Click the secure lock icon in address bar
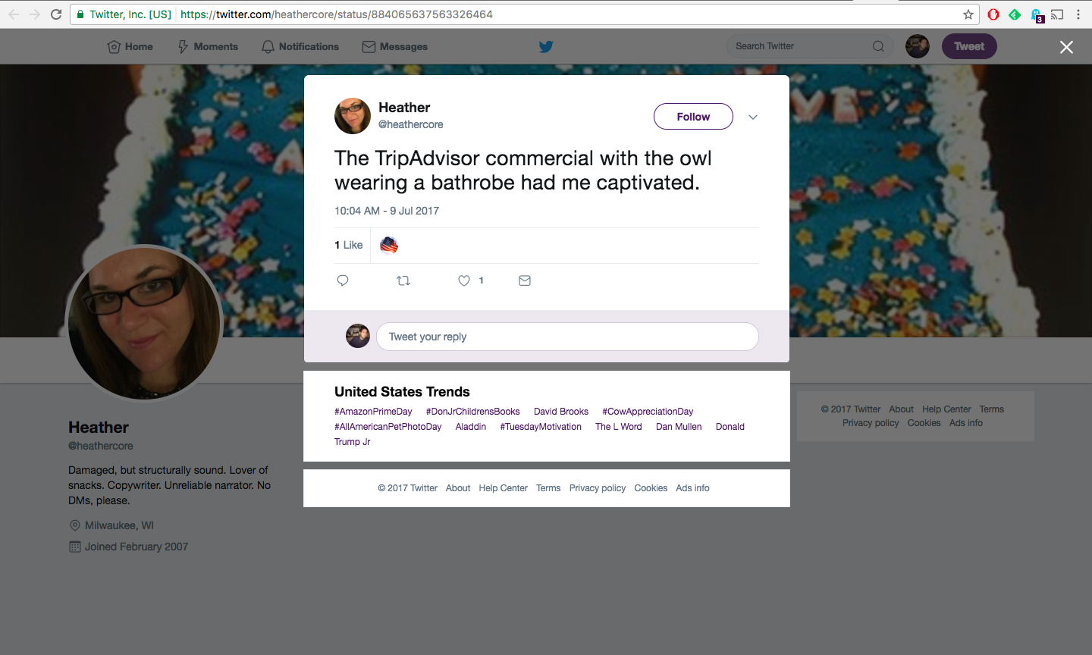Image resolution: width=1092 pixels, height=655 pixels. coord(80,14)
